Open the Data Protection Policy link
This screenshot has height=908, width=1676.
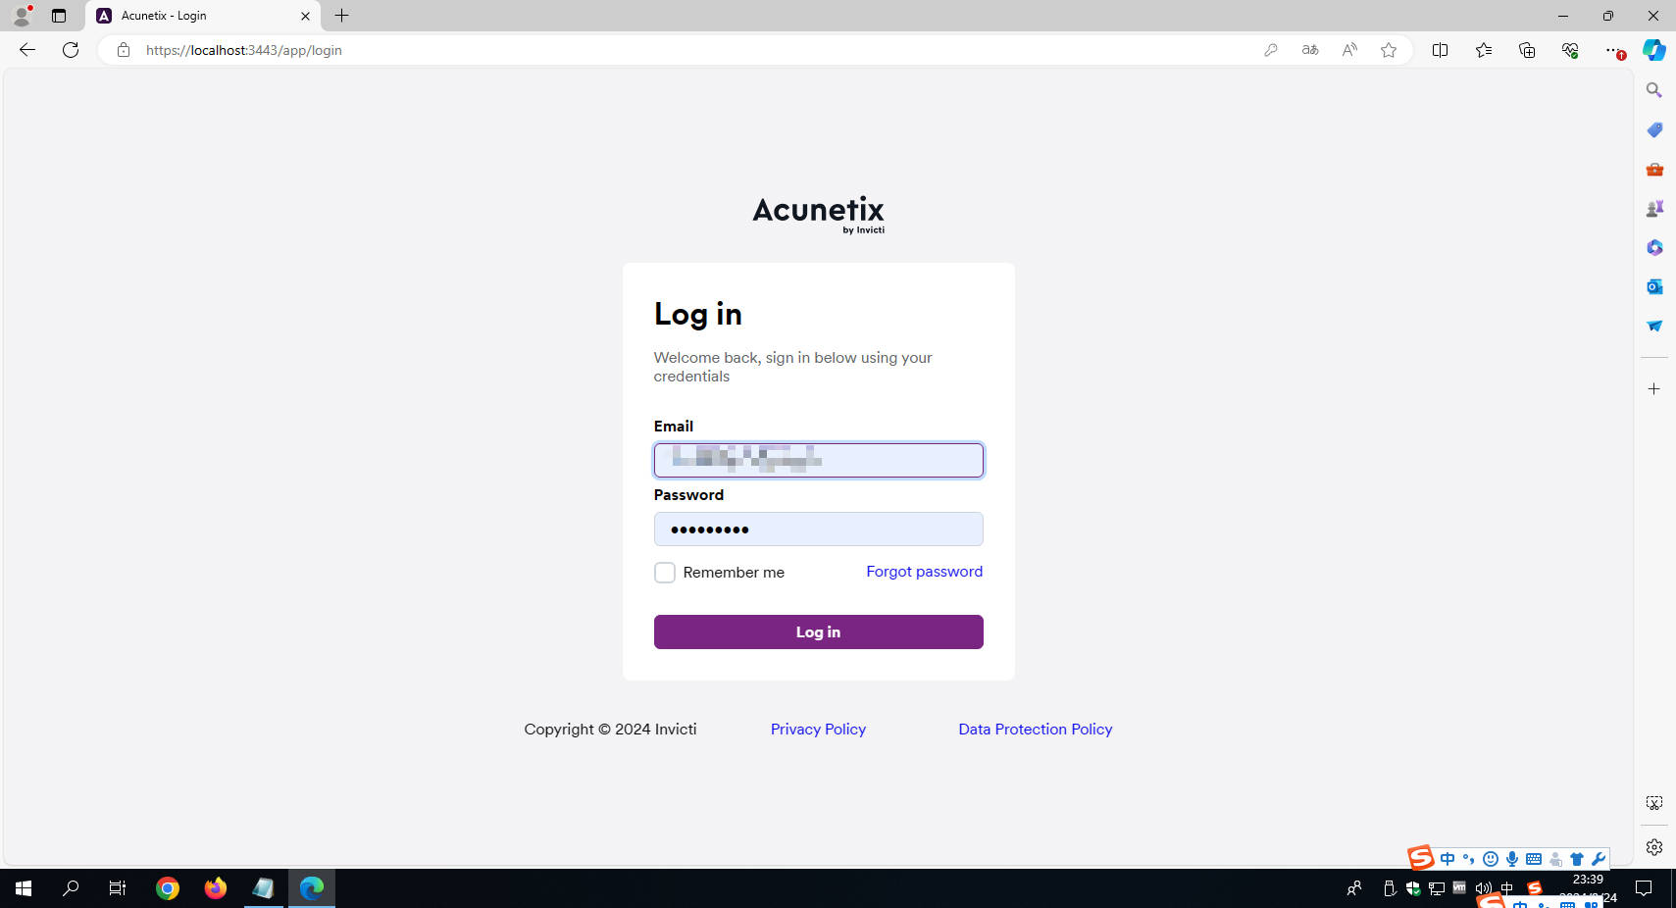pyautogui.click(x=1035, y=730)
